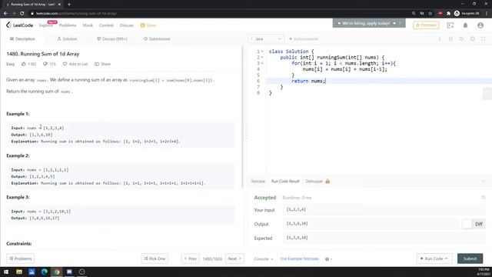Click the browser reload button

coord(22,14)
